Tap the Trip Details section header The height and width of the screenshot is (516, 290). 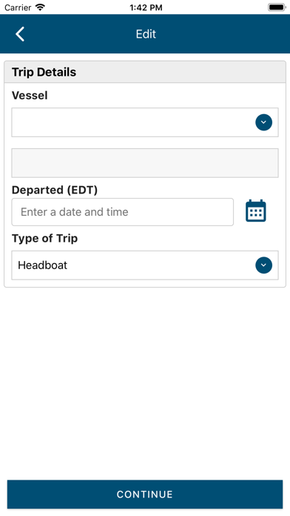145,72
